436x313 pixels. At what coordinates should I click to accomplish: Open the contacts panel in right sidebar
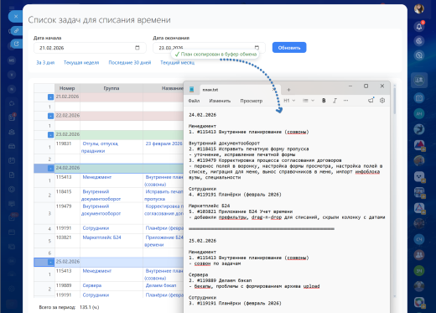[419, 81]
